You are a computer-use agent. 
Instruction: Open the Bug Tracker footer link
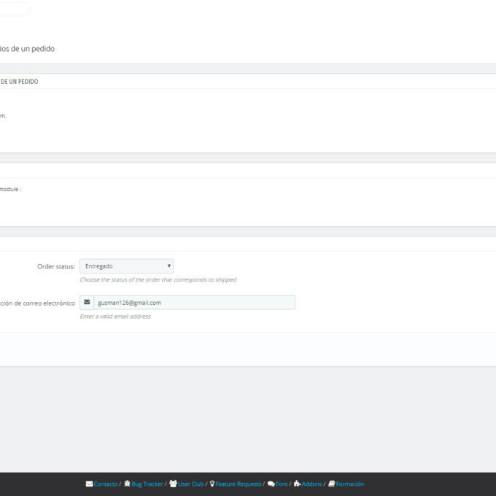pos(147,484)
